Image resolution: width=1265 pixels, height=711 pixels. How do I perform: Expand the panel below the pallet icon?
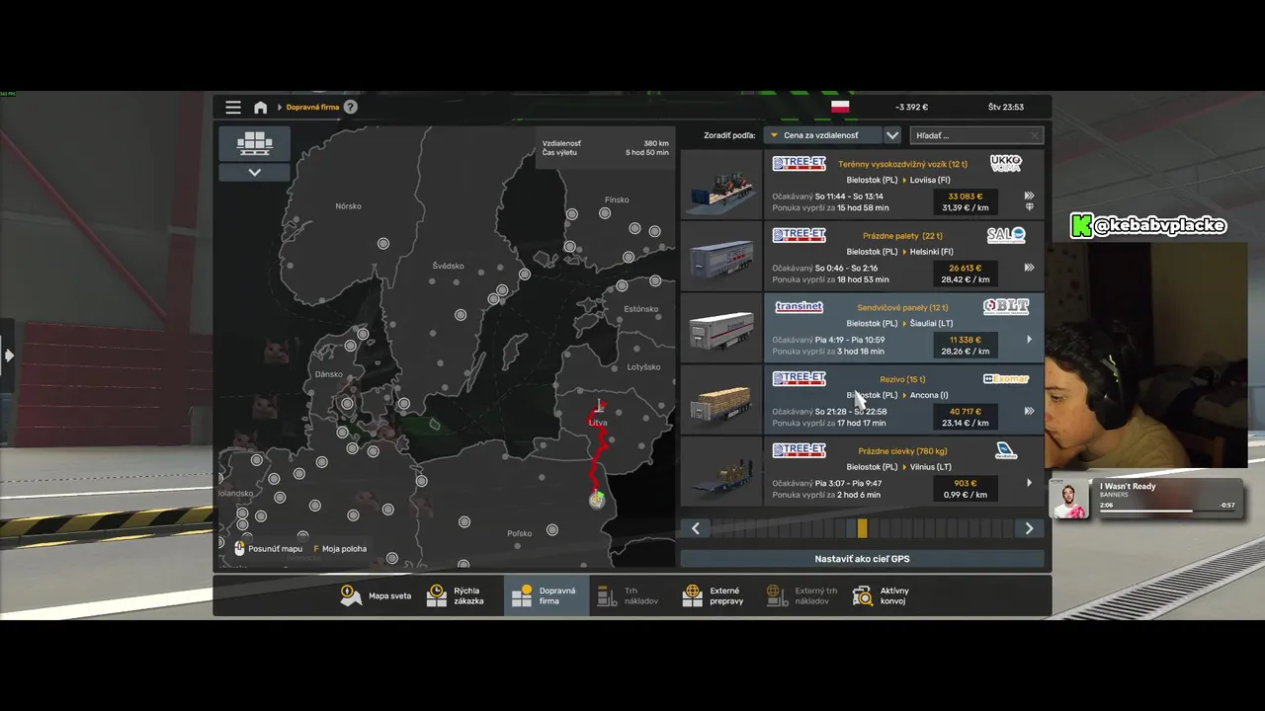point(254,172)
